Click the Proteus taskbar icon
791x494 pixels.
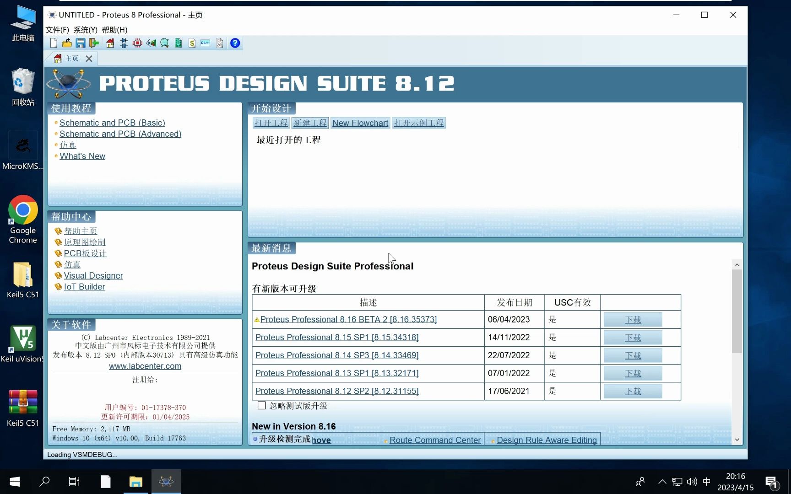point(166,482)
